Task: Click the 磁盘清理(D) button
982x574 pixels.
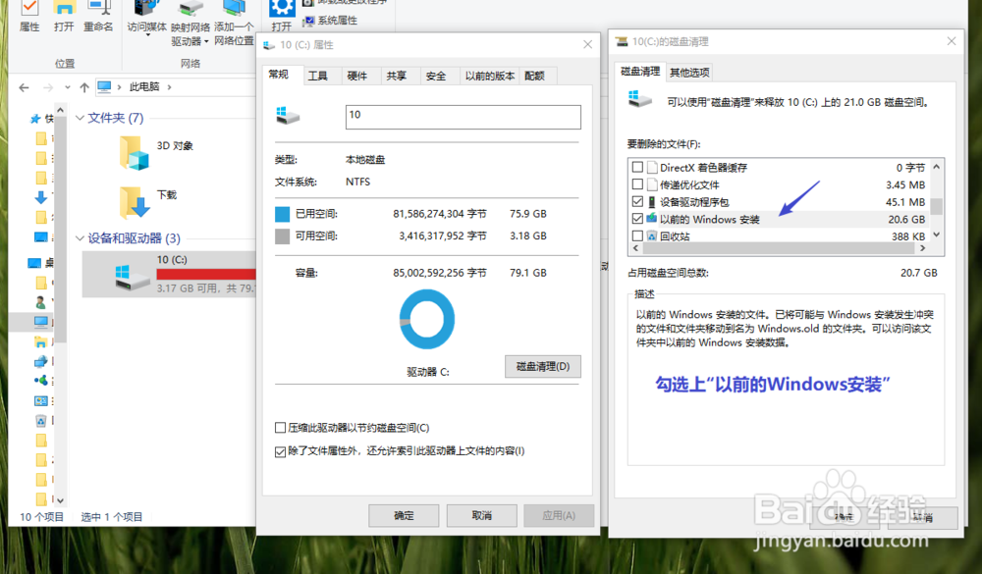Action: point(543,366)
